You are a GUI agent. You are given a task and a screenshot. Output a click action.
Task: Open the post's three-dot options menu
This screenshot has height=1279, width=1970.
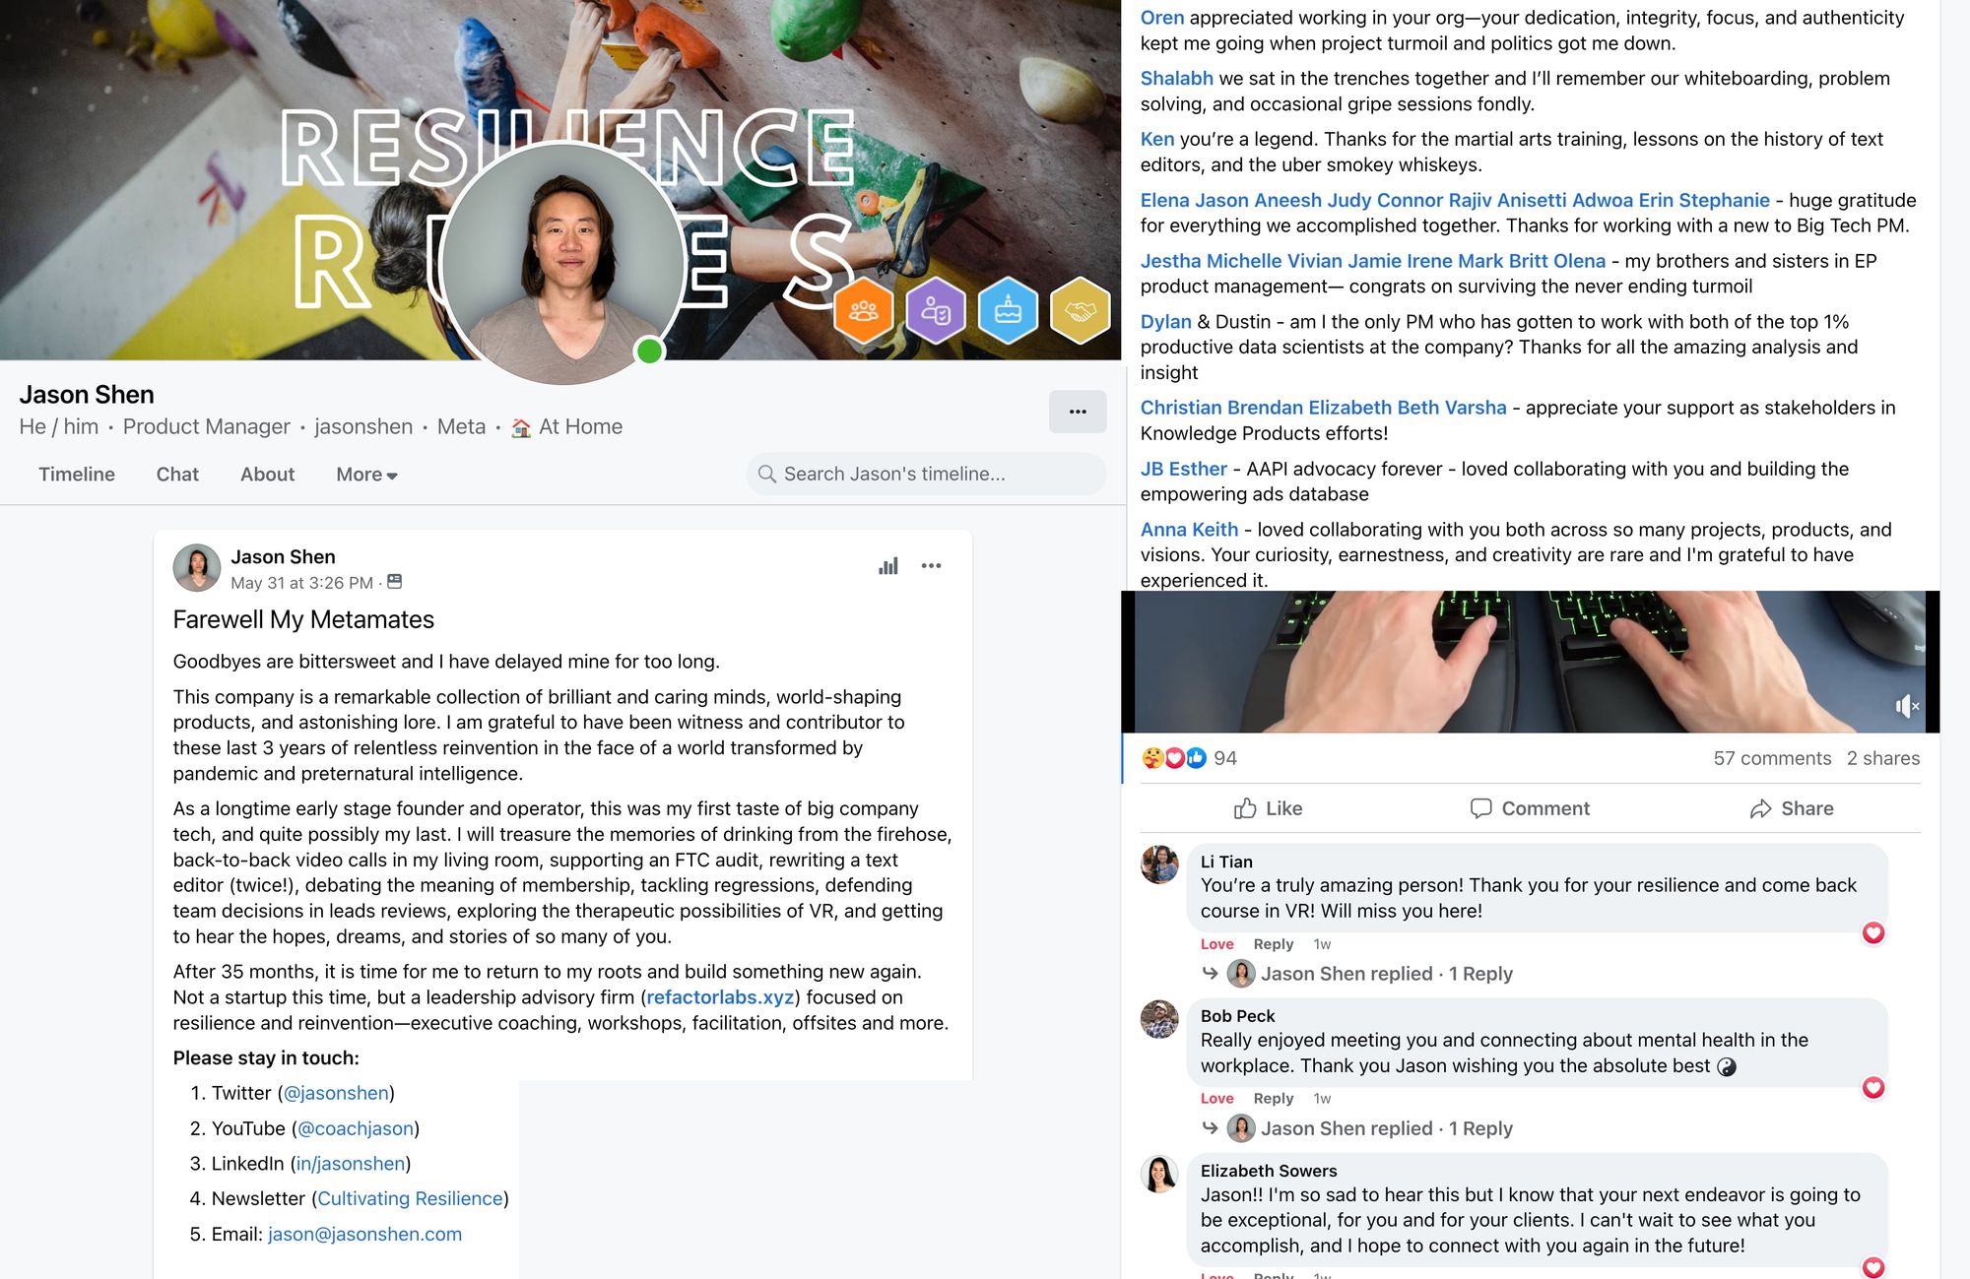point(931,566)
